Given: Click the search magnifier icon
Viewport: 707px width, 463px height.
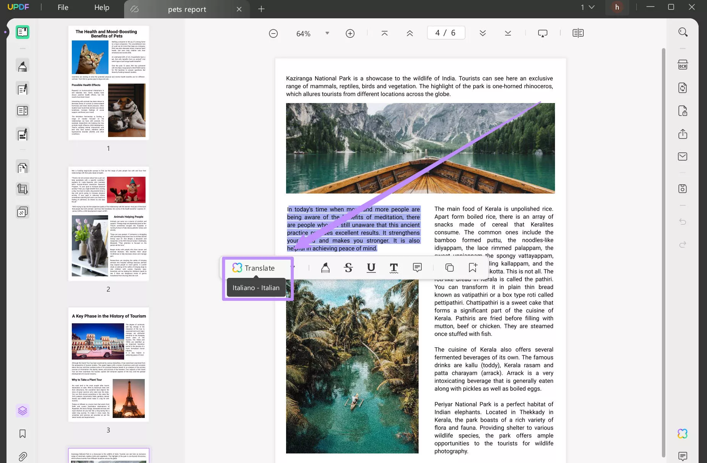Looking at the screenshot, I should pyautogui.click(x=683, y=32).
